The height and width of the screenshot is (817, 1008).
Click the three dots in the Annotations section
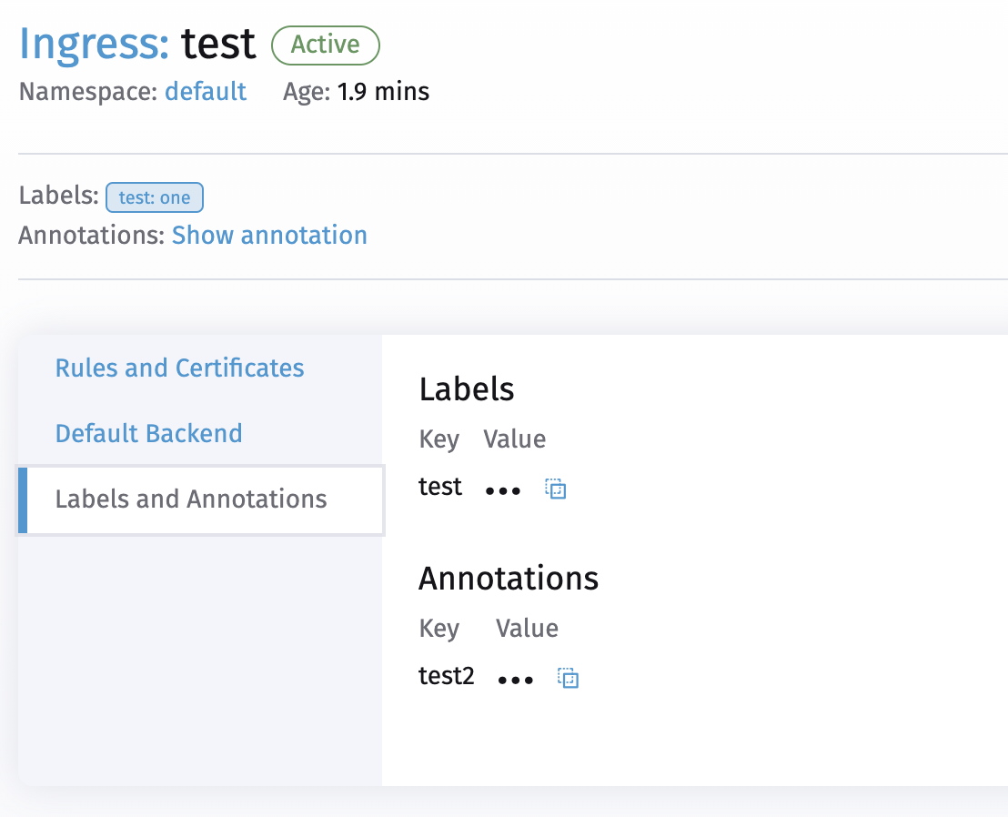[x=514, y=677]
